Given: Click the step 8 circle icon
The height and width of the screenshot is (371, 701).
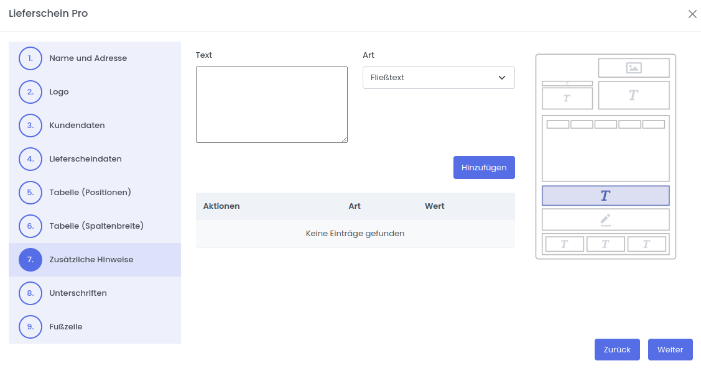Looking at the screenshot, I should (x=30, y=293).
